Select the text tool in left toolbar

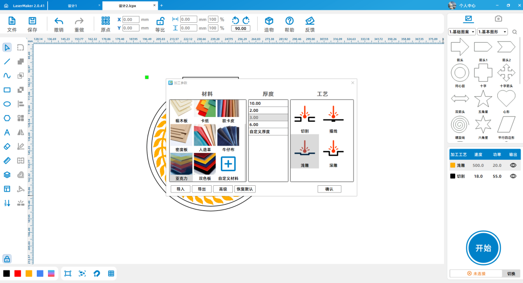click(7, 132)
